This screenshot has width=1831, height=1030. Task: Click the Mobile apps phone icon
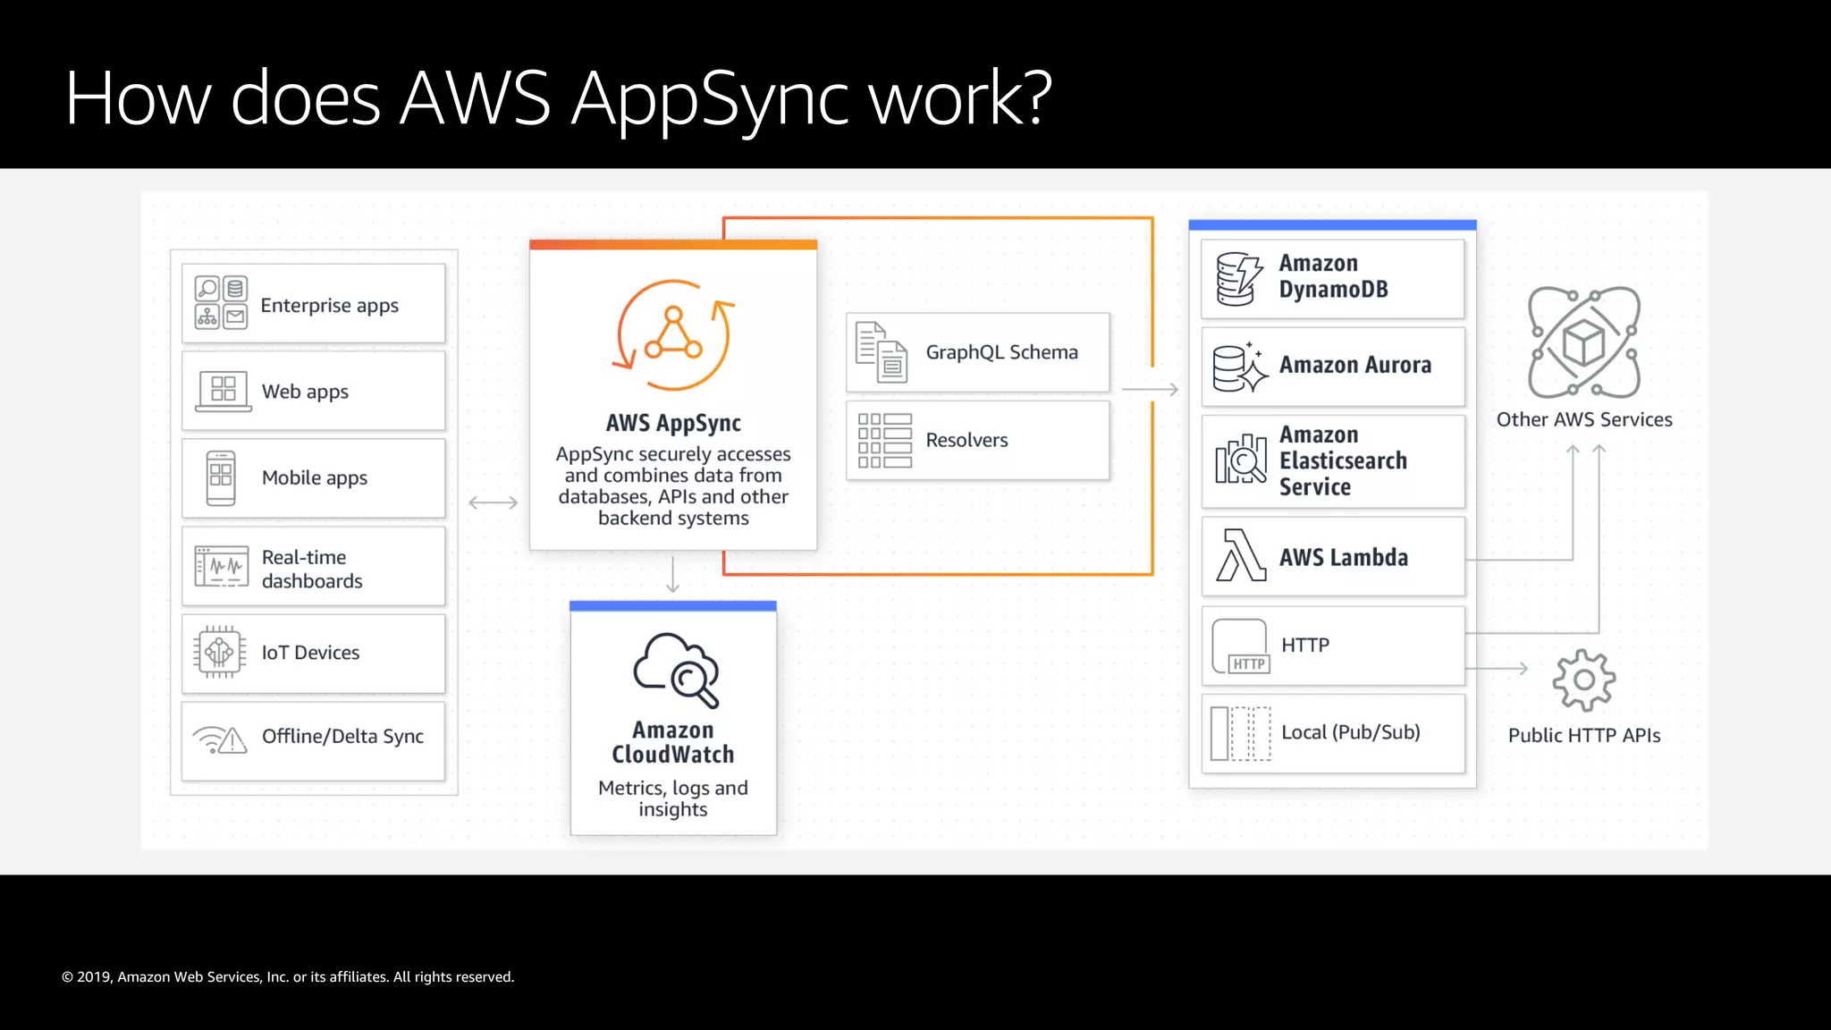pos(221,478)
